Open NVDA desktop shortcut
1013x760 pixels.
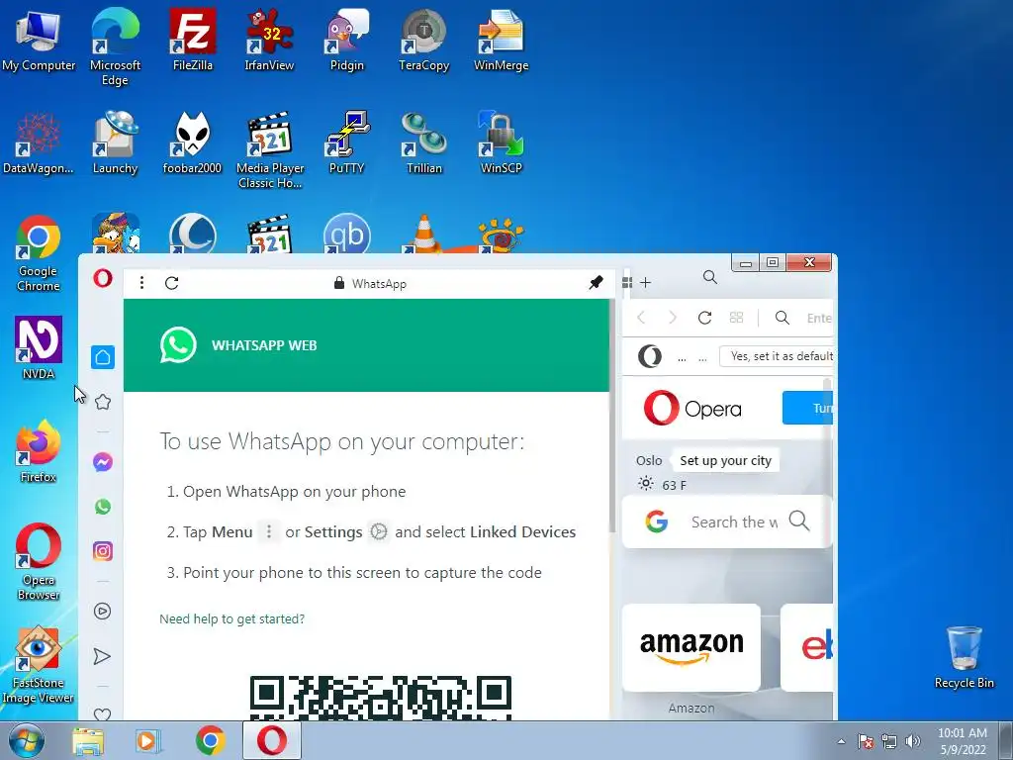[x=39, y=347]
